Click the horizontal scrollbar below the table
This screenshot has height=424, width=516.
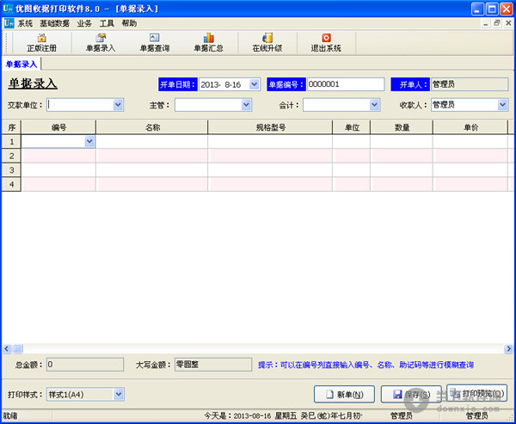pyautogui.click(x=258, y=348)
